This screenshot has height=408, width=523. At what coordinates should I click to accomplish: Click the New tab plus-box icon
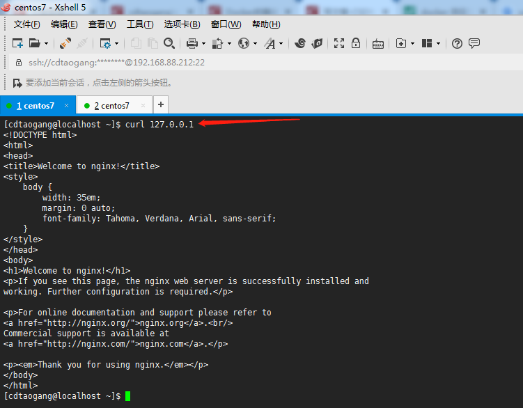401,43
